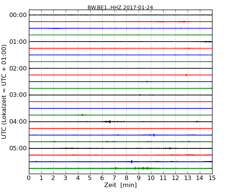Click x-axis tick label 1
241x193 pixels.
[41, 178]
